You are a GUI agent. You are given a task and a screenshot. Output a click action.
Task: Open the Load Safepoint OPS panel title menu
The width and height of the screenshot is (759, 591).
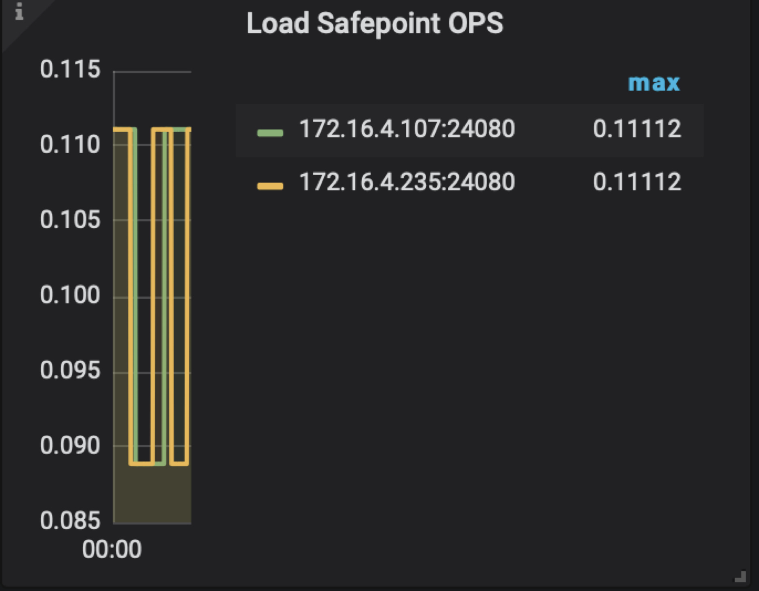click(x=375, y=23)
